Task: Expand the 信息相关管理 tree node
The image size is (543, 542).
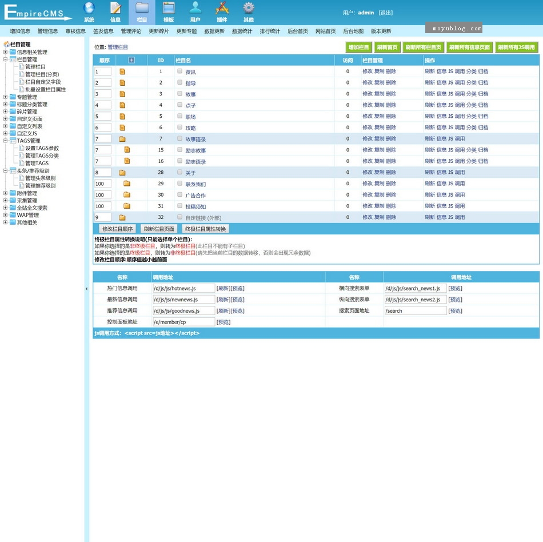Action: point(6,52)
